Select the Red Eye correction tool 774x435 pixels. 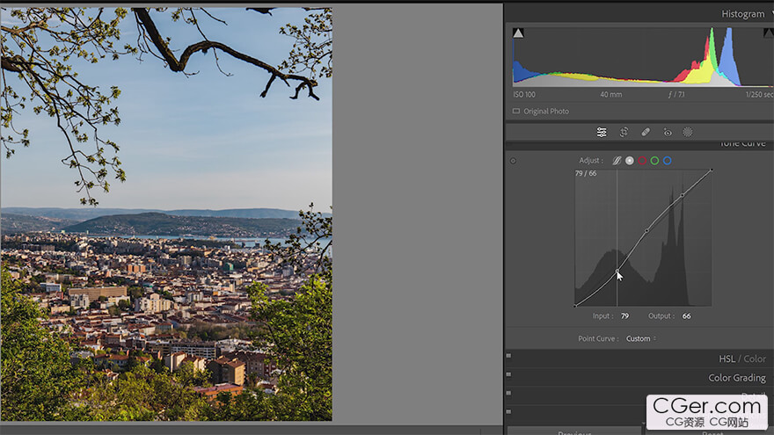[x=668, y=132]
